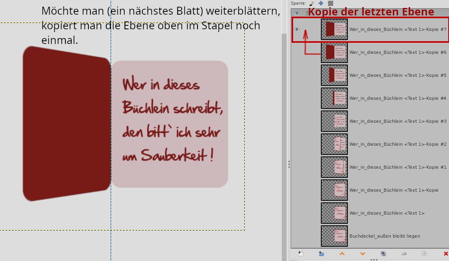Toggle the lock position and size icon
The image size is (449, 261).
(x=321, y=3)
